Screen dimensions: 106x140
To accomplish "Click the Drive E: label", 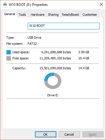I will pos(53,95).
